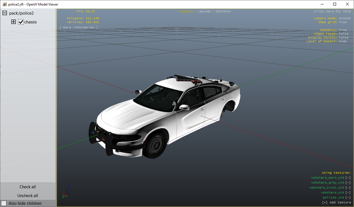Click the police2.ytd texture name
Image resolution: width=354 pixels, height=207 pixels.
point(333,197)
